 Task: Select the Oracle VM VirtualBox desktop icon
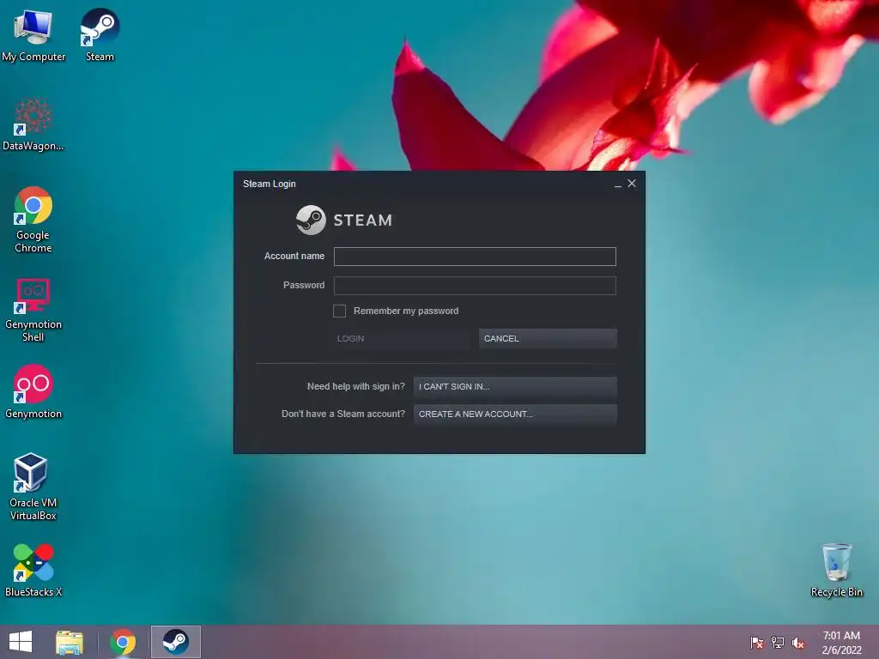33,487
